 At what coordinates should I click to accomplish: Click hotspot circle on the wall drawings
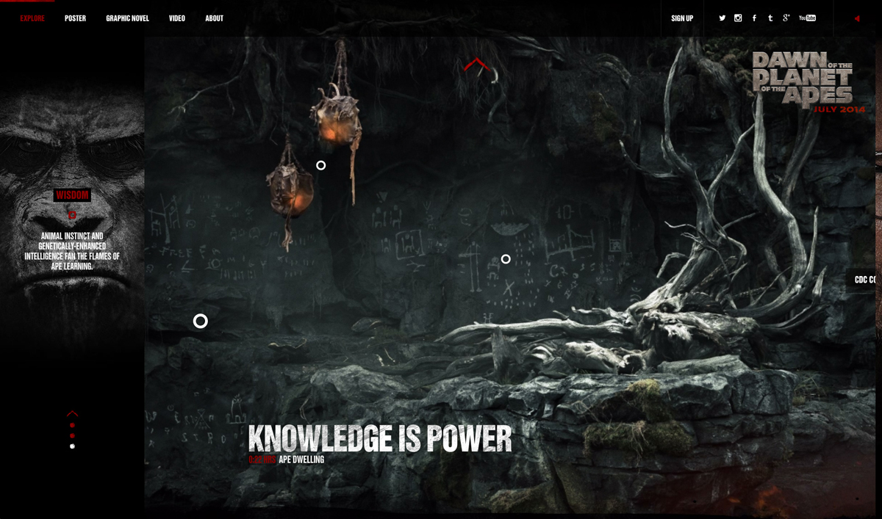[x=506, y=259]
